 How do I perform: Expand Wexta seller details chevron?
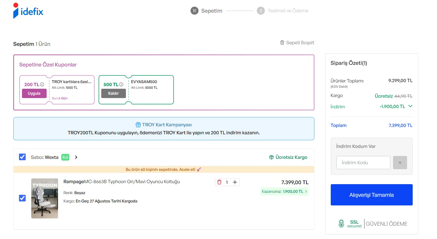(x=76, y=157)
